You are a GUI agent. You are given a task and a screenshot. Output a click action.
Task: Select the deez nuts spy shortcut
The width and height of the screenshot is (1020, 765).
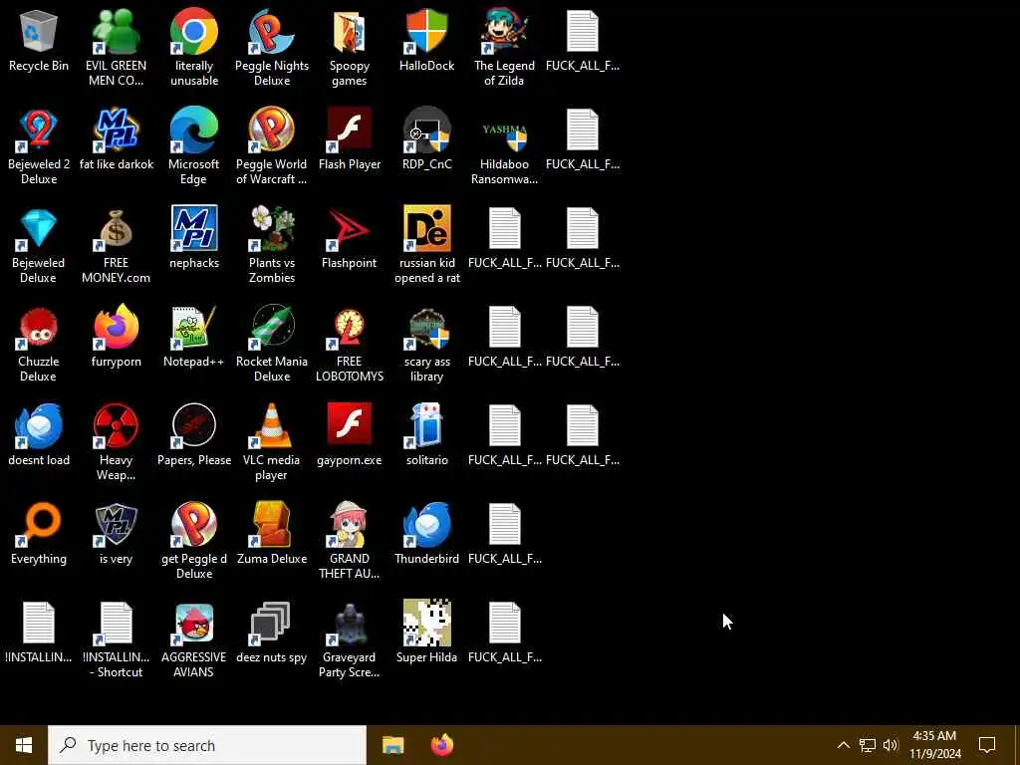click(272, 632)
